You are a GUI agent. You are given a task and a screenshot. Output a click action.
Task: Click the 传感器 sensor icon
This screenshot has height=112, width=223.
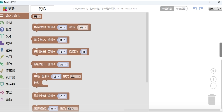[2, 70]
